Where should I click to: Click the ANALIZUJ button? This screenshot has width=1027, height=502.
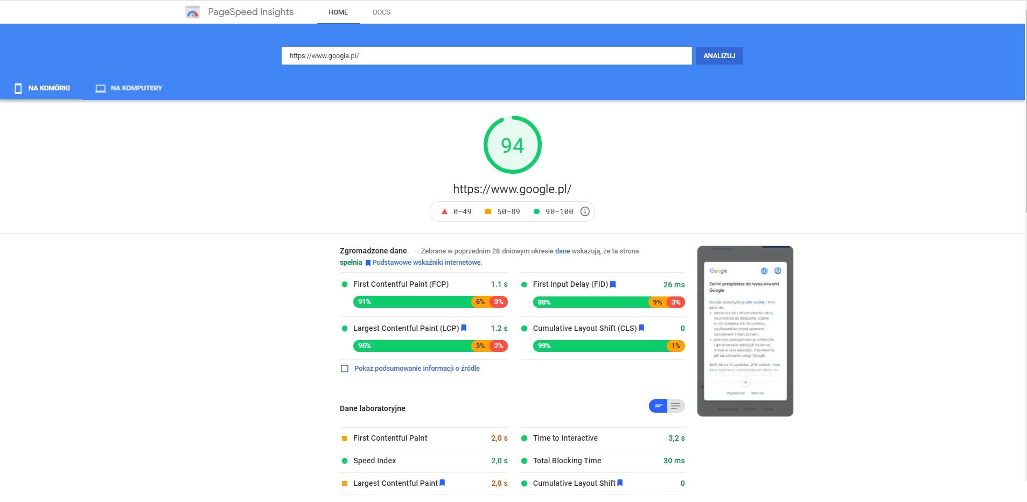[719, 55]
